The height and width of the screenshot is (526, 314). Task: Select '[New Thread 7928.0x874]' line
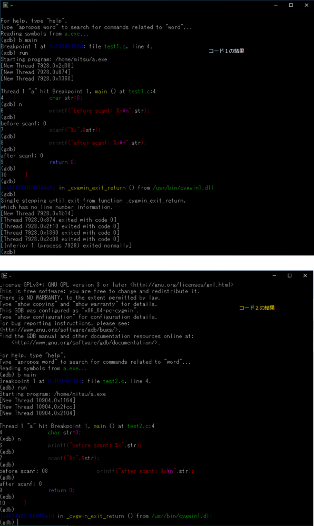36,72
